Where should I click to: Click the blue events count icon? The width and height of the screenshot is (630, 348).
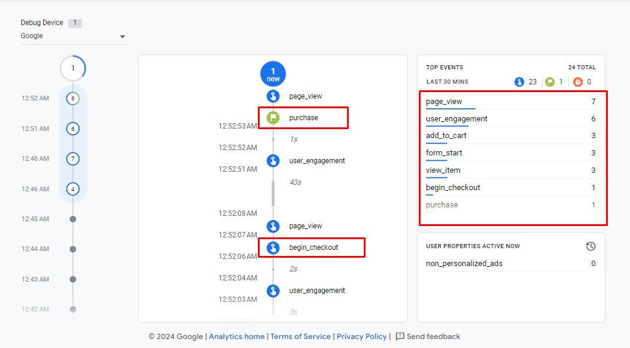coord(519,82)
